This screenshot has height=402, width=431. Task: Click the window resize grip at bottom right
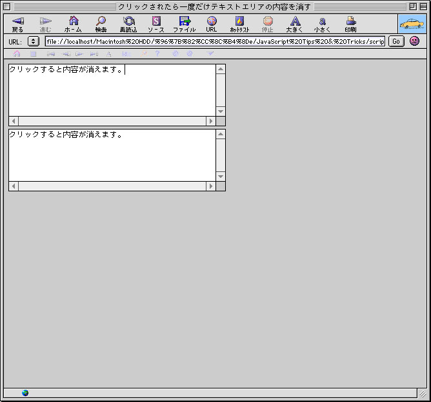(x=423, y=394)
